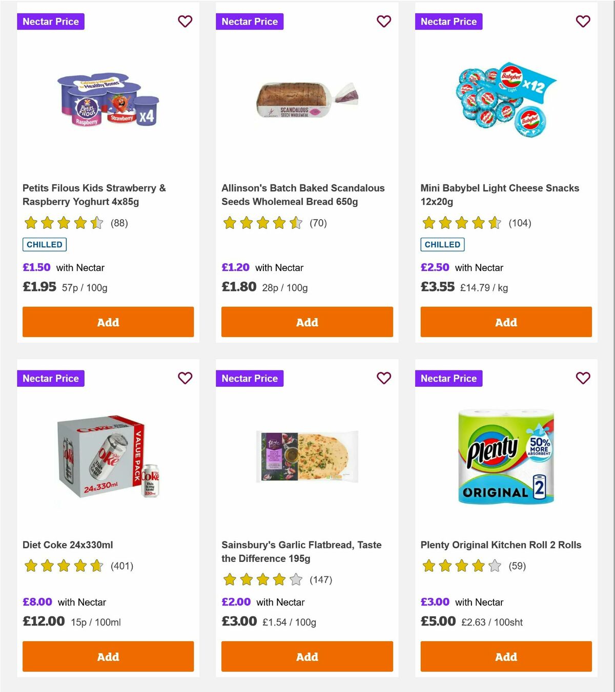Click the Plenty Original Kitchen Roll title link

coord(500,545)
